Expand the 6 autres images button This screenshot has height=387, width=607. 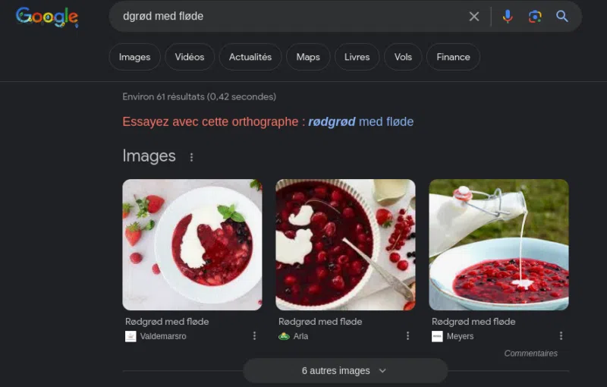pyautogui.click(x=344, y=370)
